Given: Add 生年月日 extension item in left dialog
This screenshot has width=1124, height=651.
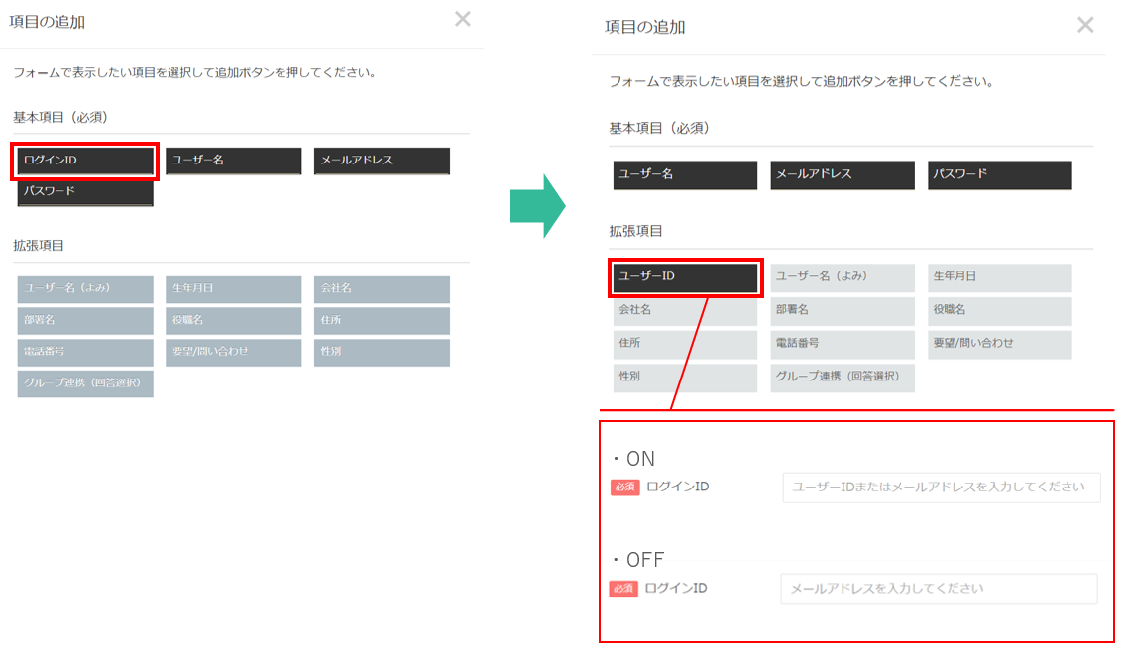Looking at the screenshot, I should 233,289.
